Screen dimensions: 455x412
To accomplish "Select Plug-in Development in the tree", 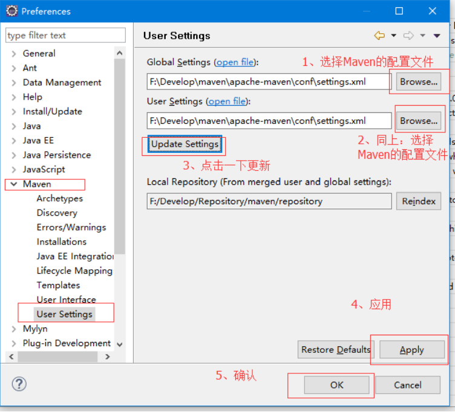I will point(67,343).
